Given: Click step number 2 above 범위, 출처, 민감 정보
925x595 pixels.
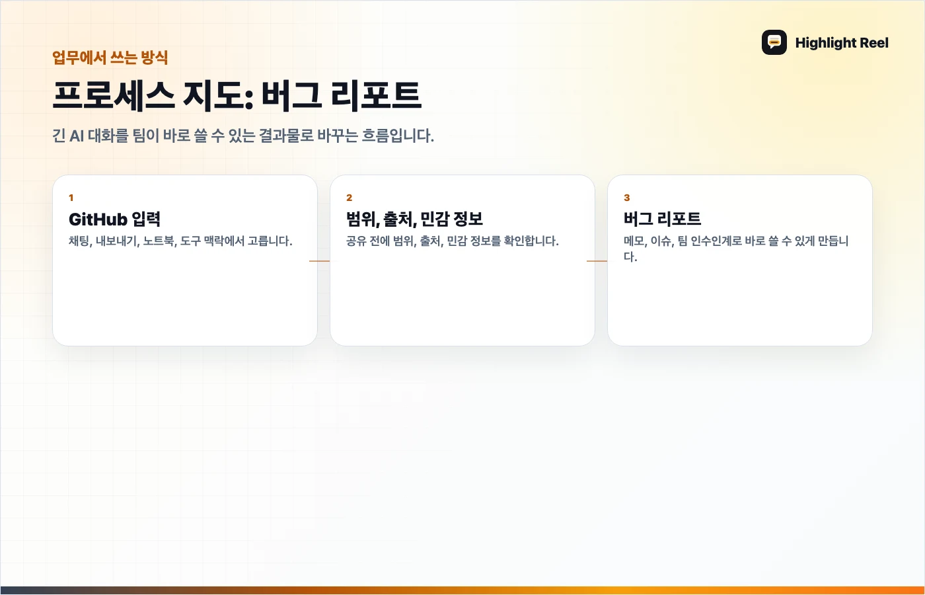Looking at the screenshot, I should (x=349, y=198).
